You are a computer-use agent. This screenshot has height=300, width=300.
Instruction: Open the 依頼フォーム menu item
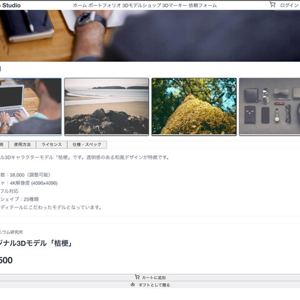[x=202, y=6]
